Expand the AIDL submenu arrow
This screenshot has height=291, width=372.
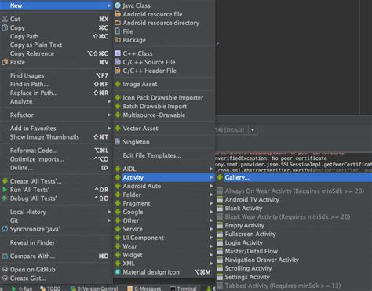pyautogui.click(x=211, y=169)
